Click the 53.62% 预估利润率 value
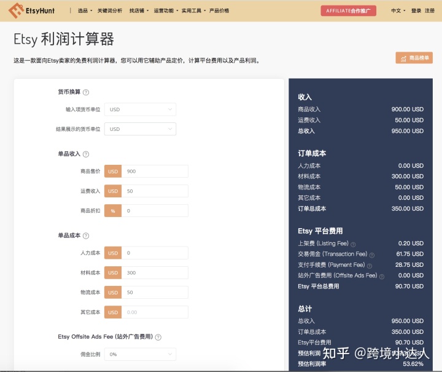 coord(413,364)
